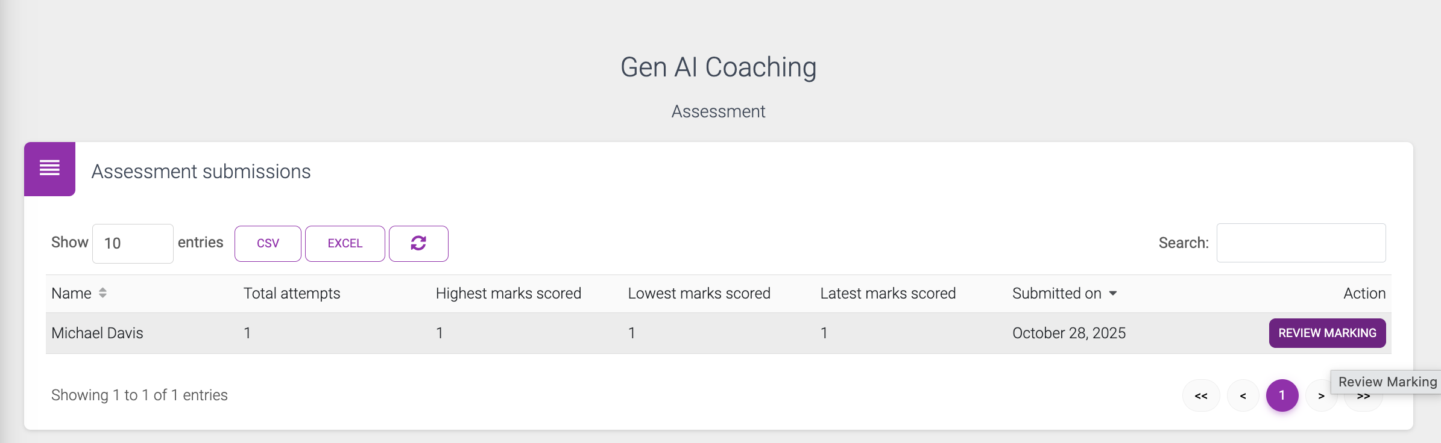Click the Lowest marks scored column header
1441x443 pixels.
tap(699, 293)
